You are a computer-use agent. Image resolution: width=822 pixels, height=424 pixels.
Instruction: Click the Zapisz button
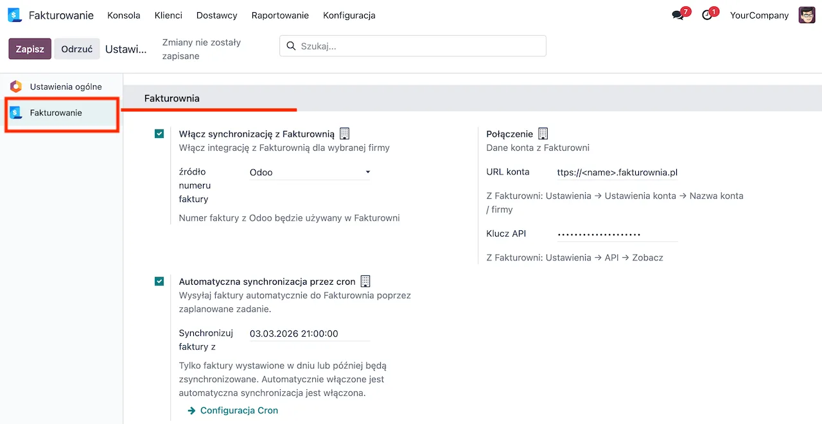pos(30,48)
